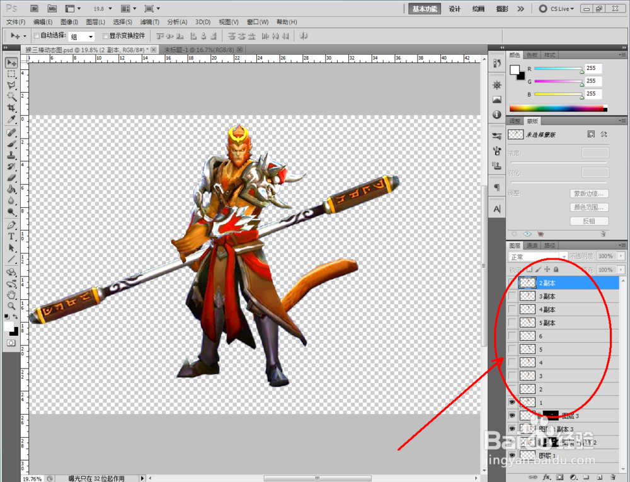
Task: Add a layer style via fx icon
Action: tap(546, 477)
